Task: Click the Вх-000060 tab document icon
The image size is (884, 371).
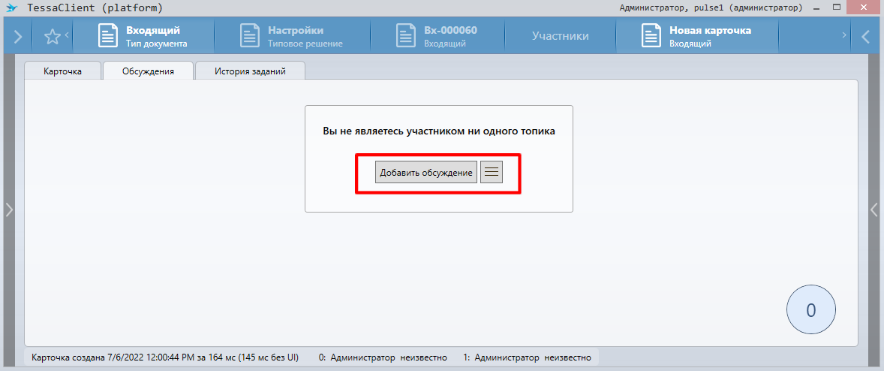Action: tap(406, 36)
